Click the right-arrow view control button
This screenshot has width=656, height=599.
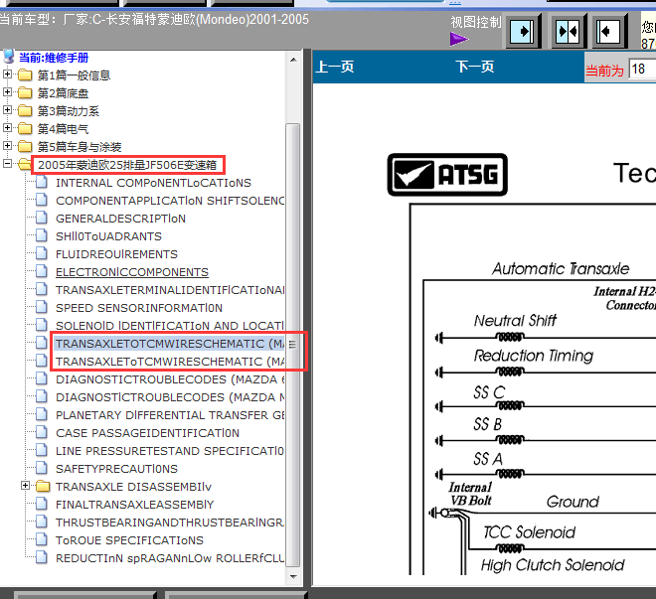pos(524,31)
